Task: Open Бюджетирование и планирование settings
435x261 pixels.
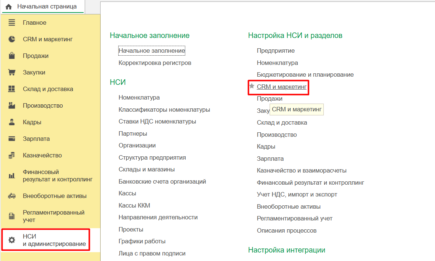Action: click(x=305, y=74)
